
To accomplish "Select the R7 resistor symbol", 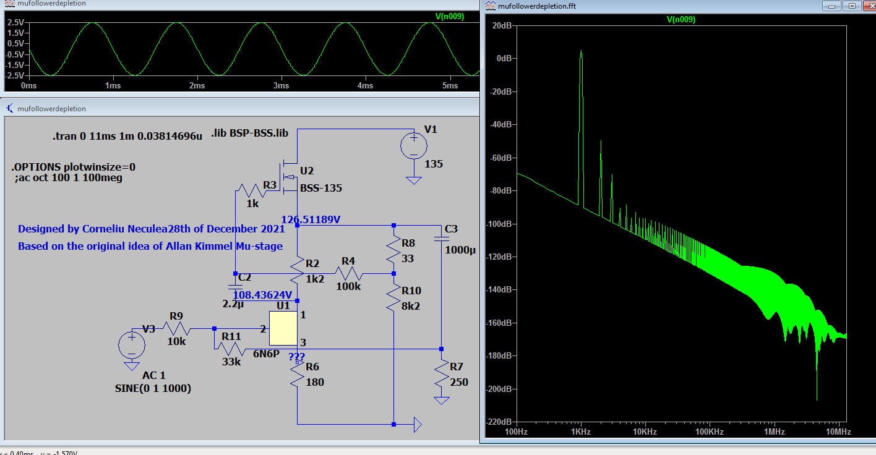I will [x=440, y=374].
